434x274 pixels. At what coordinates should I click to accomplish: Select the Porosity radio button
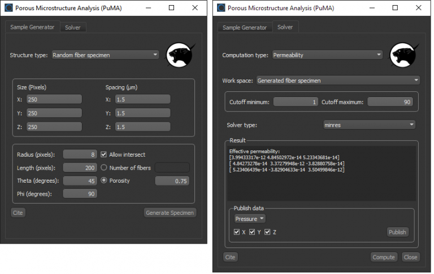[104, 180]
